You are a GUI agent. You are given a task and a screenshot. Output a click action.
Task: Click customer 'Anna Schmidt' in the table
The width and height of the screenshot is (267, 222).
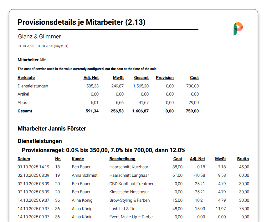pos(85,175)
